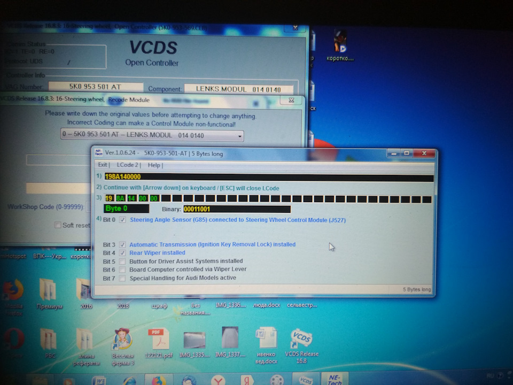
Task: Enable Bit 7 Special Handling for Audi
Action: [122, 278]
